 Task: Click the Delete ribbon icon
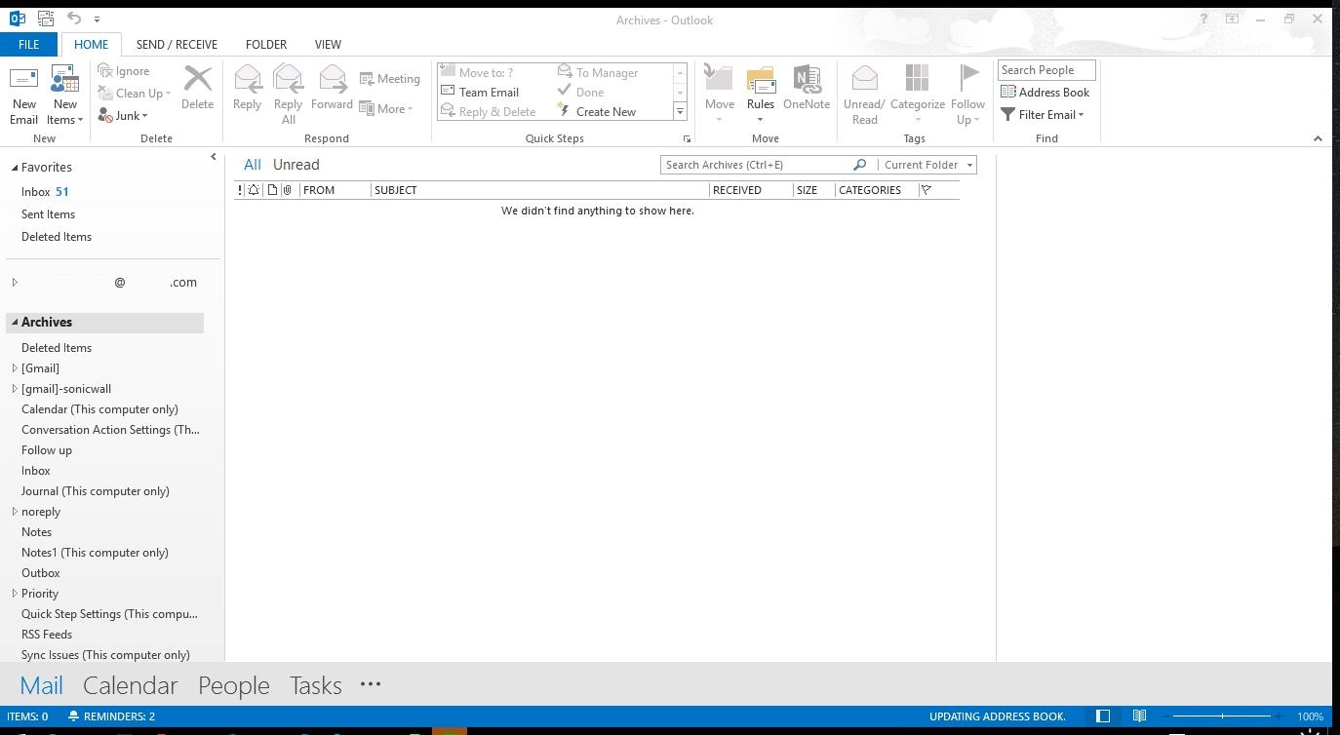(197, 89)
